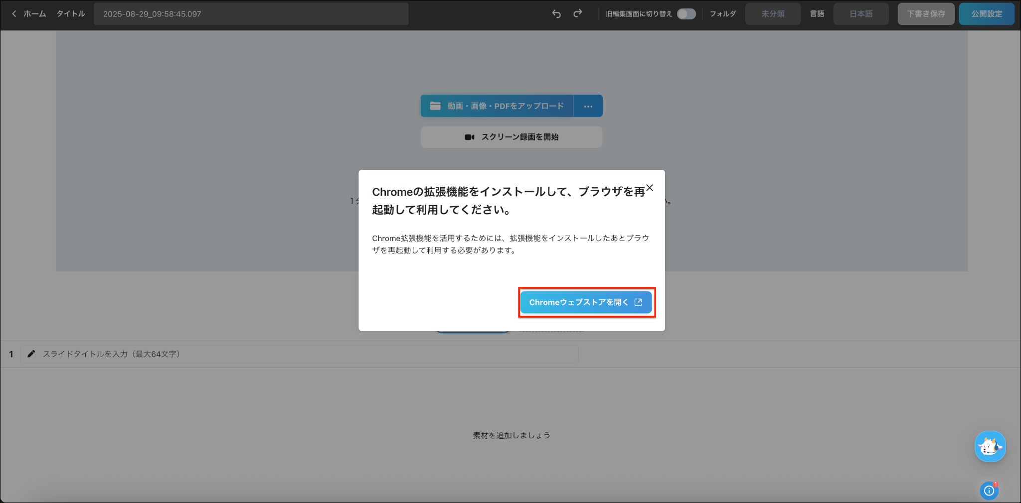Toggle 旧編集画面に切り替え switch

[x=686, y=14]
